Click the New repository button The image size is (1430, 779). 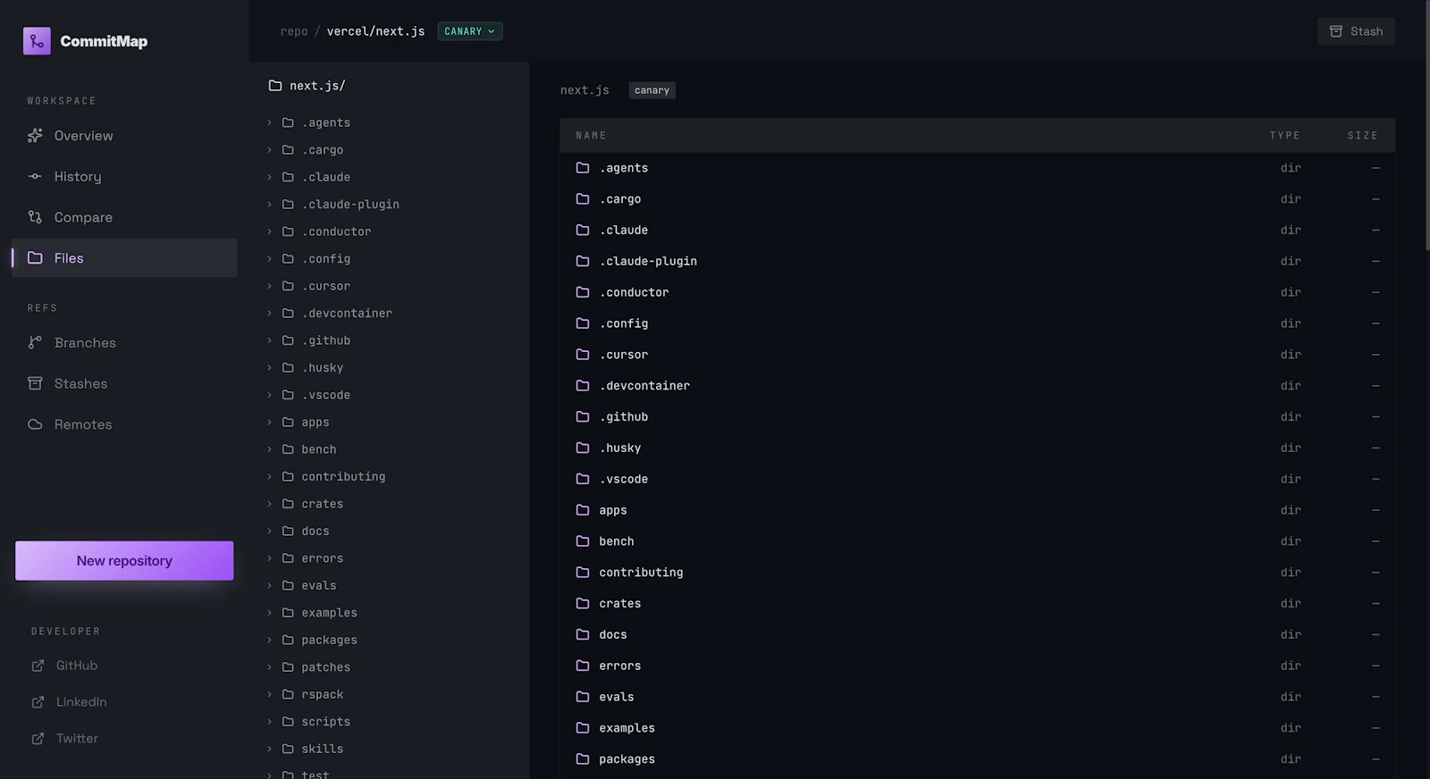click(124, 561)
